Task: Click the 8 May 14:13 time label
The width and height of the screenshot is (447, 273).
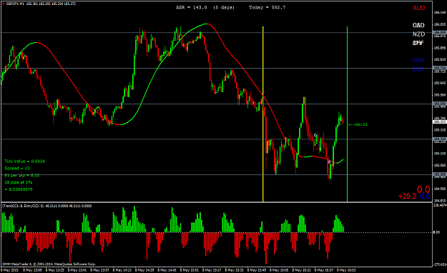Action: (x=122, y=270)
